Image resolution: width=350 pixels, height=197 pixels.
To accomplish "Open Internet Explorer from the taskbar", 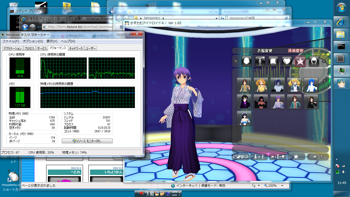I will 341,22.
